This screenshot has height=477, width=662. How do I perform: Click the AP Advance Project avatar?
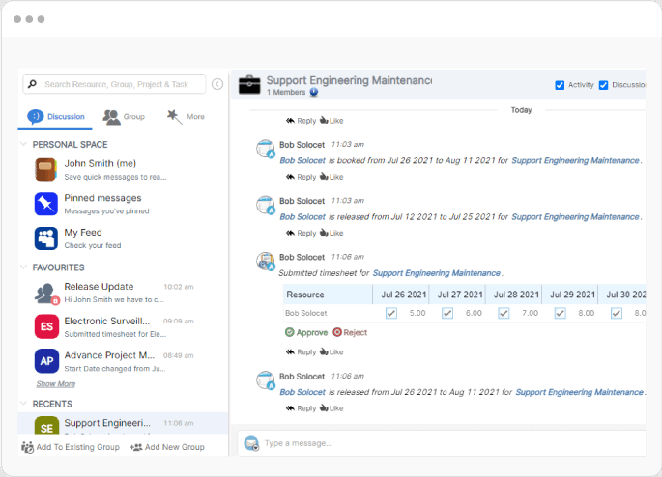click(x=46, y=361)
